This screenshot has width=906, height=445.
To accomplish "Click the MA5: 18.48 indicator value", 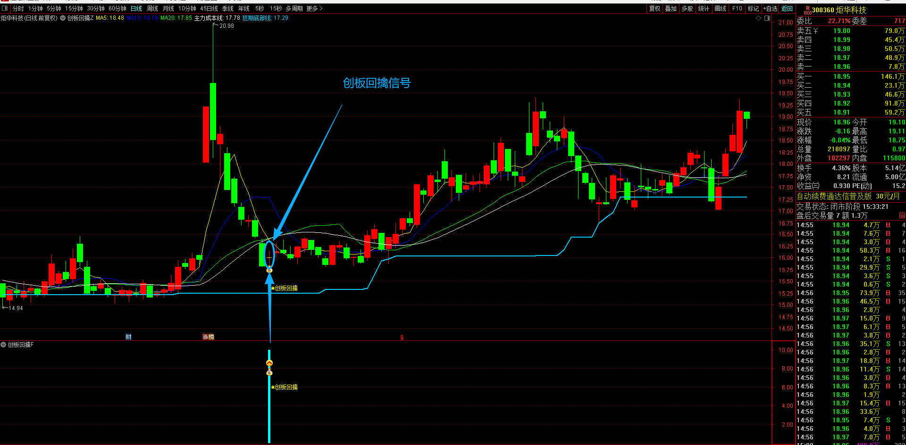I will tap(110, 18).
